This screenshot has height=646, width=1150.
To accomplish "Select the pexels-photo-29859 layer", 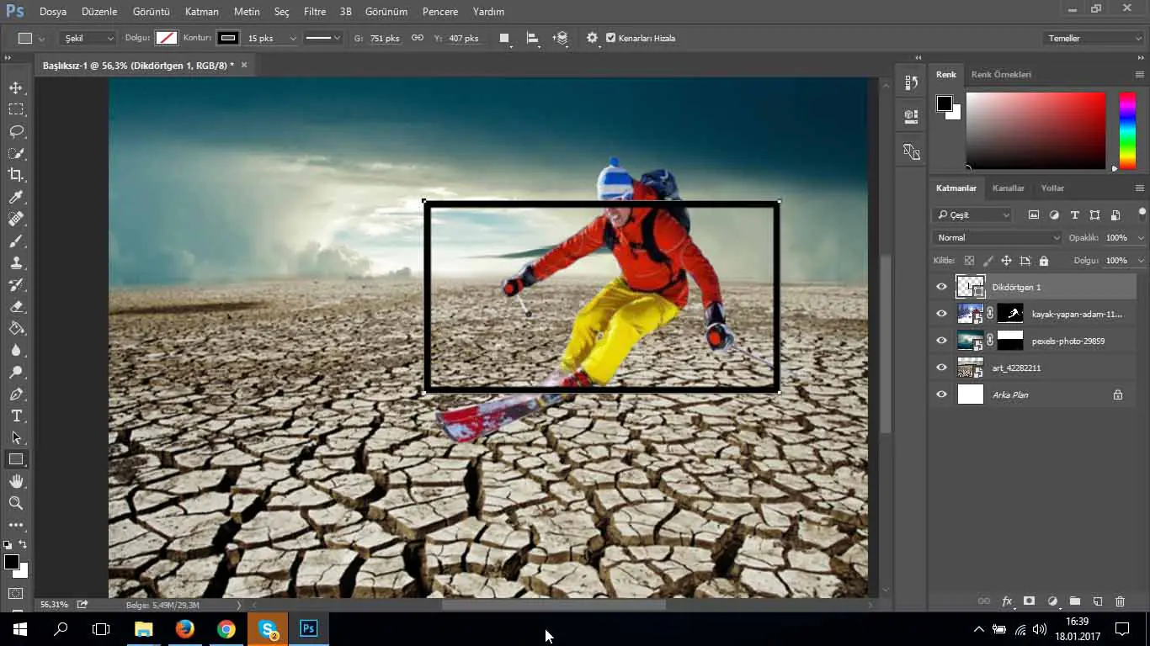I will pos(1067,341).
